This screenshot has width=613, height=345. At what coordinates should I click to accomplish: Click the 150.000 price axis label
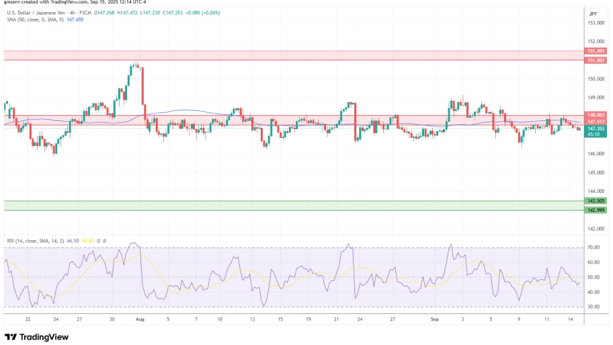[x=596, y=79]
